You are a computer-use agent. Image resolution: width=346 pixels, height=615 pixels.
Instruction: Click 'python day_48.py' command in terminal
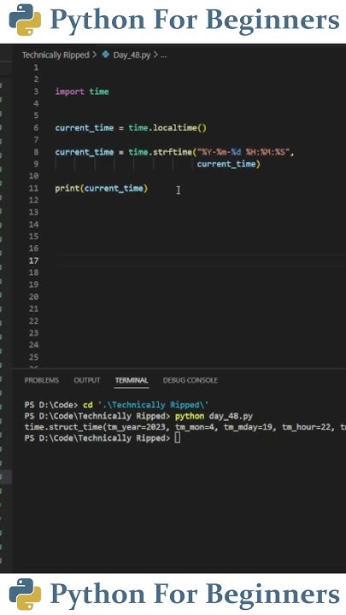[214, 416]
